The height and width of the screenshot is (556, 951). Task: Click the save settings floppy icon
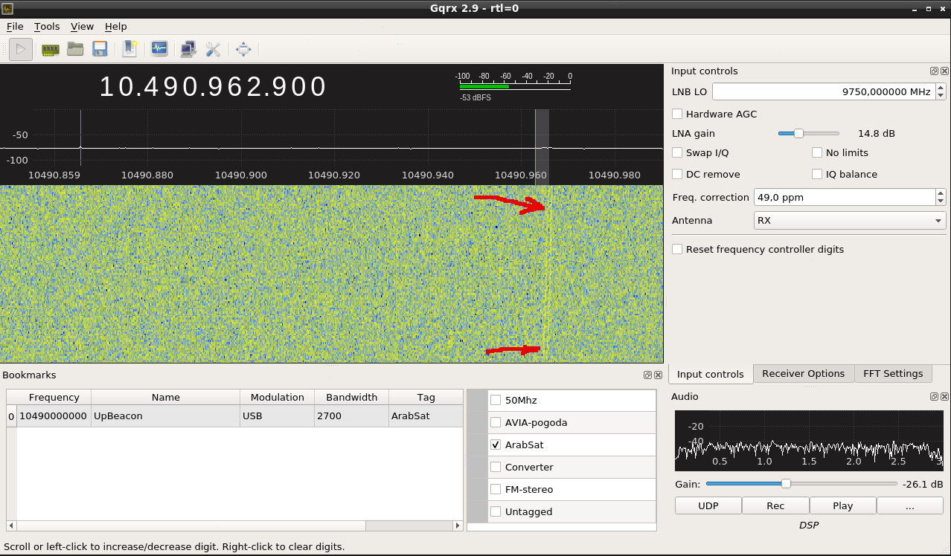tap(100, 50)
